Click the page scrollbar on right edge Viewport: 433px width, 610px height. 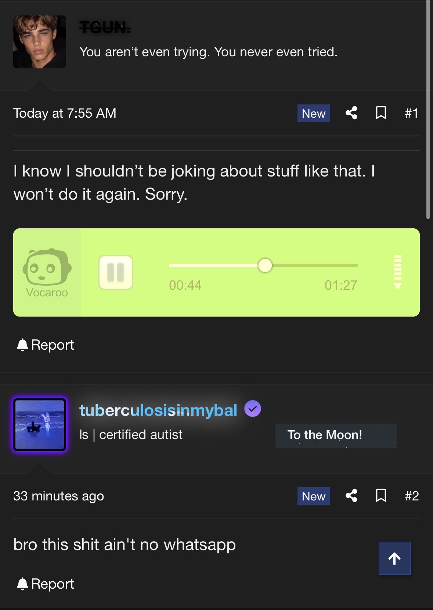(428, 110)
